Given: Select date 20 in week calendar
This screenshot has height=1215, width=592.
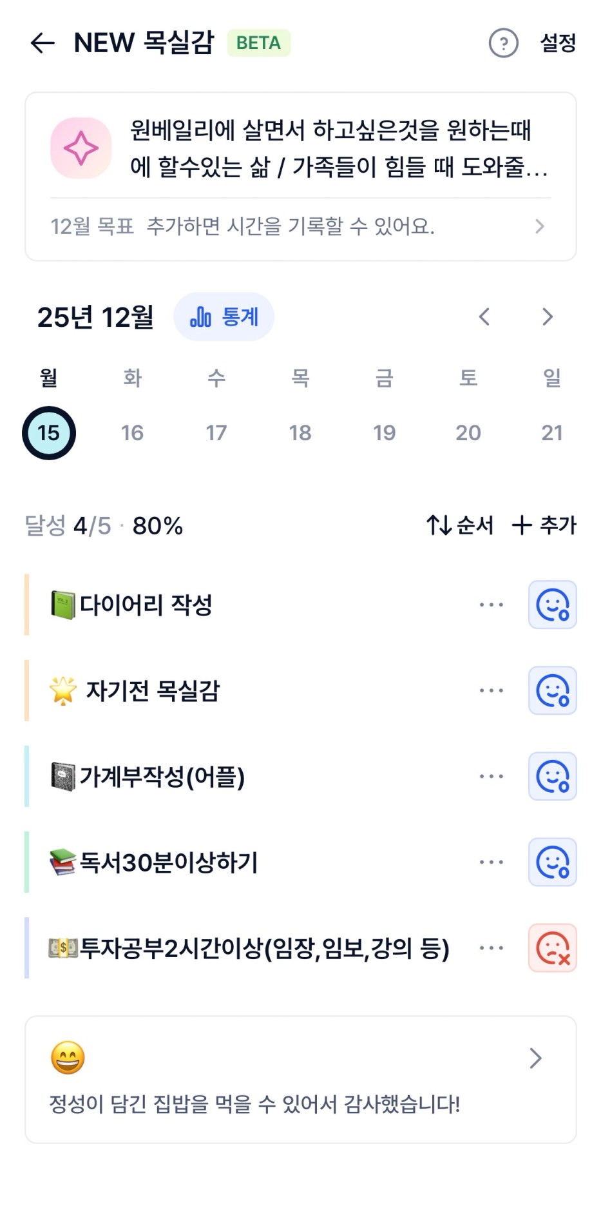Looking at the screenshot, I should (x=468, y=433).
